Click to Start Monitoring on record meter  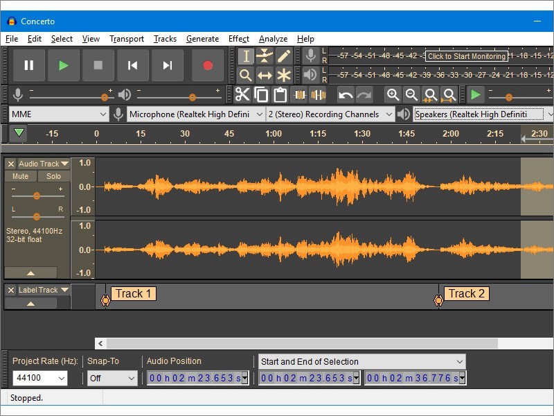click(x=466, y=56)
